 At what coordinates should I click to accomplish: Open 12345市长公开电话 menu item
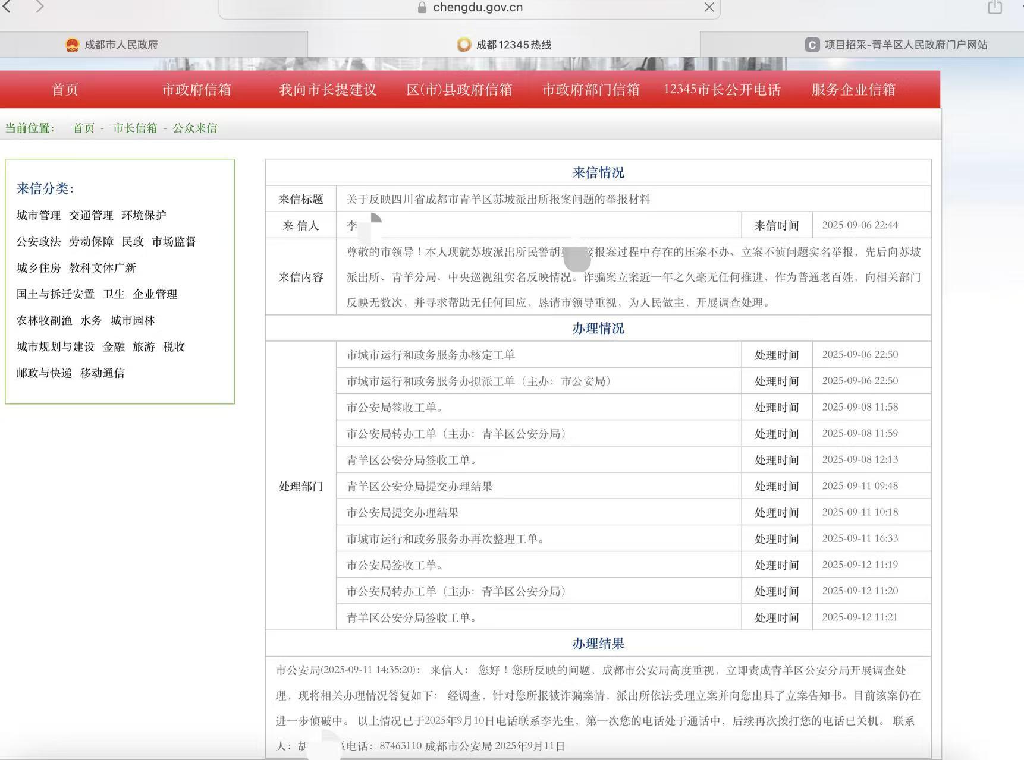[x=722, y=90]
